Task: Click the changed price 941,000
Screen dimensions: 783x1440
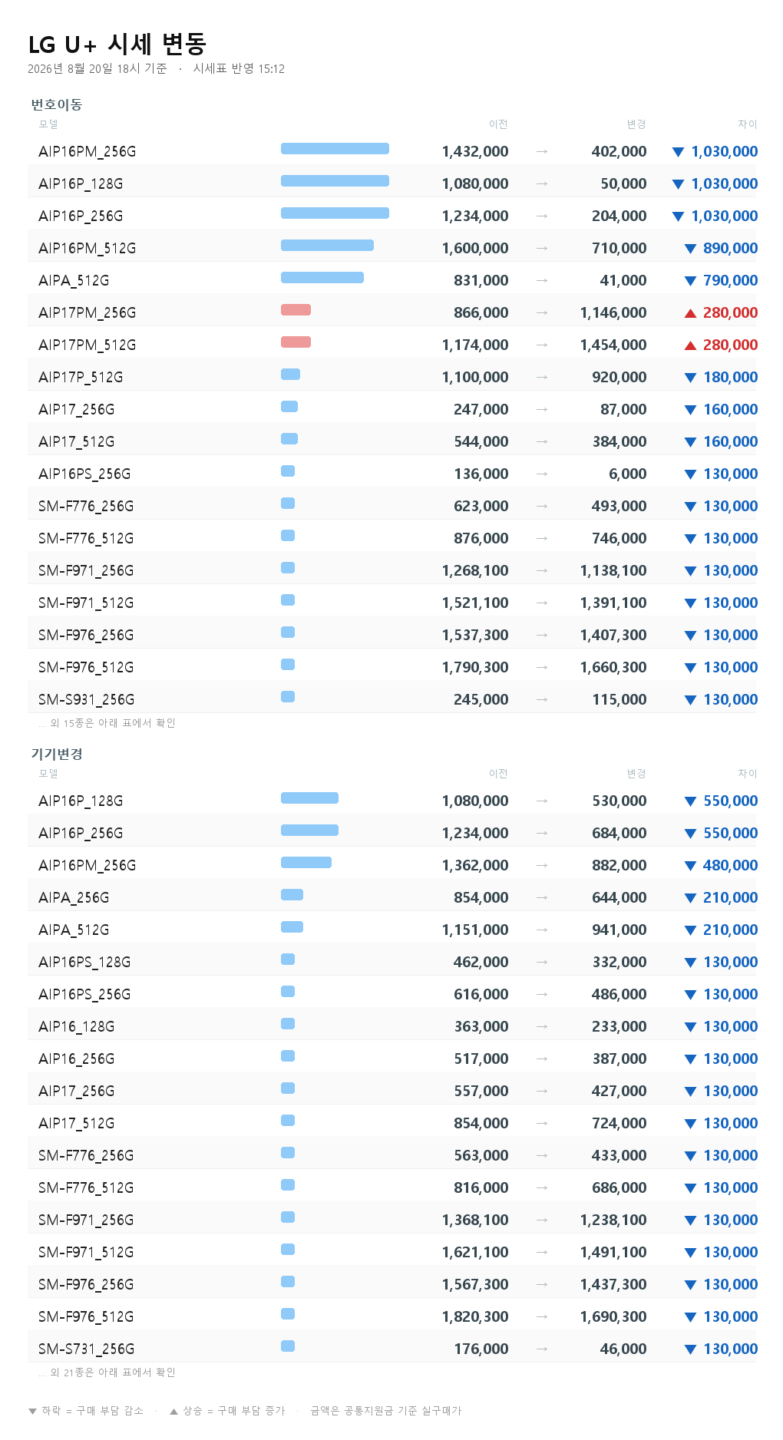Action: (x=619, y=930)
